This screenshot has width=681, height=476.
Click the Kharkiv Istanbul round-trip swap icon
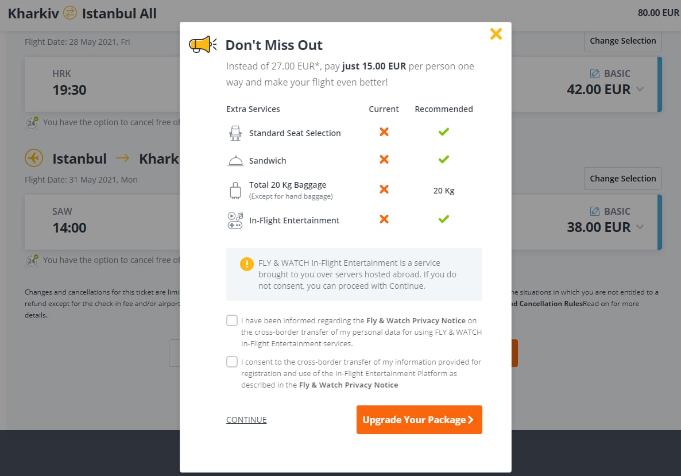[70, 13]
